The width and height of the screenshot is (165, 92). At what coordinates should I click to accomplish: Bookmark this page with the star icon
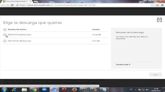click(152, 5)
